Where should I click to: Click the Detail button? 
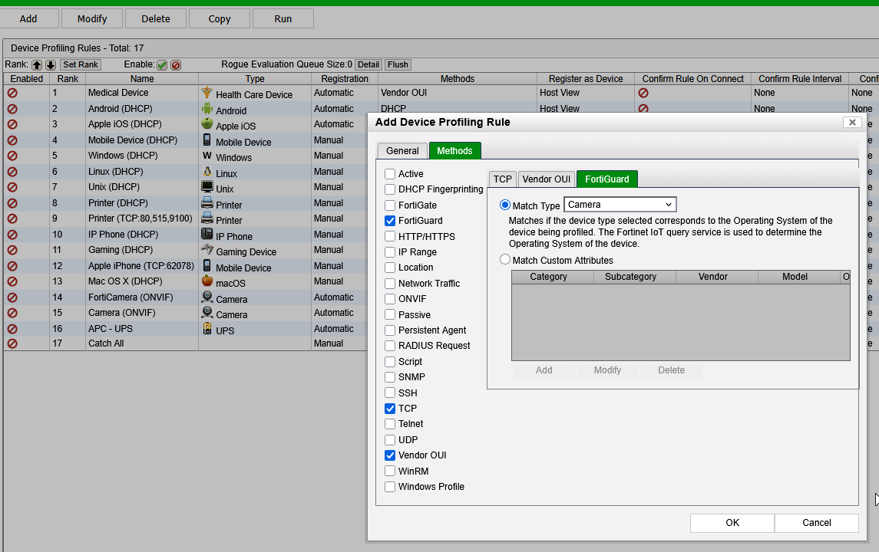(368, 65)
